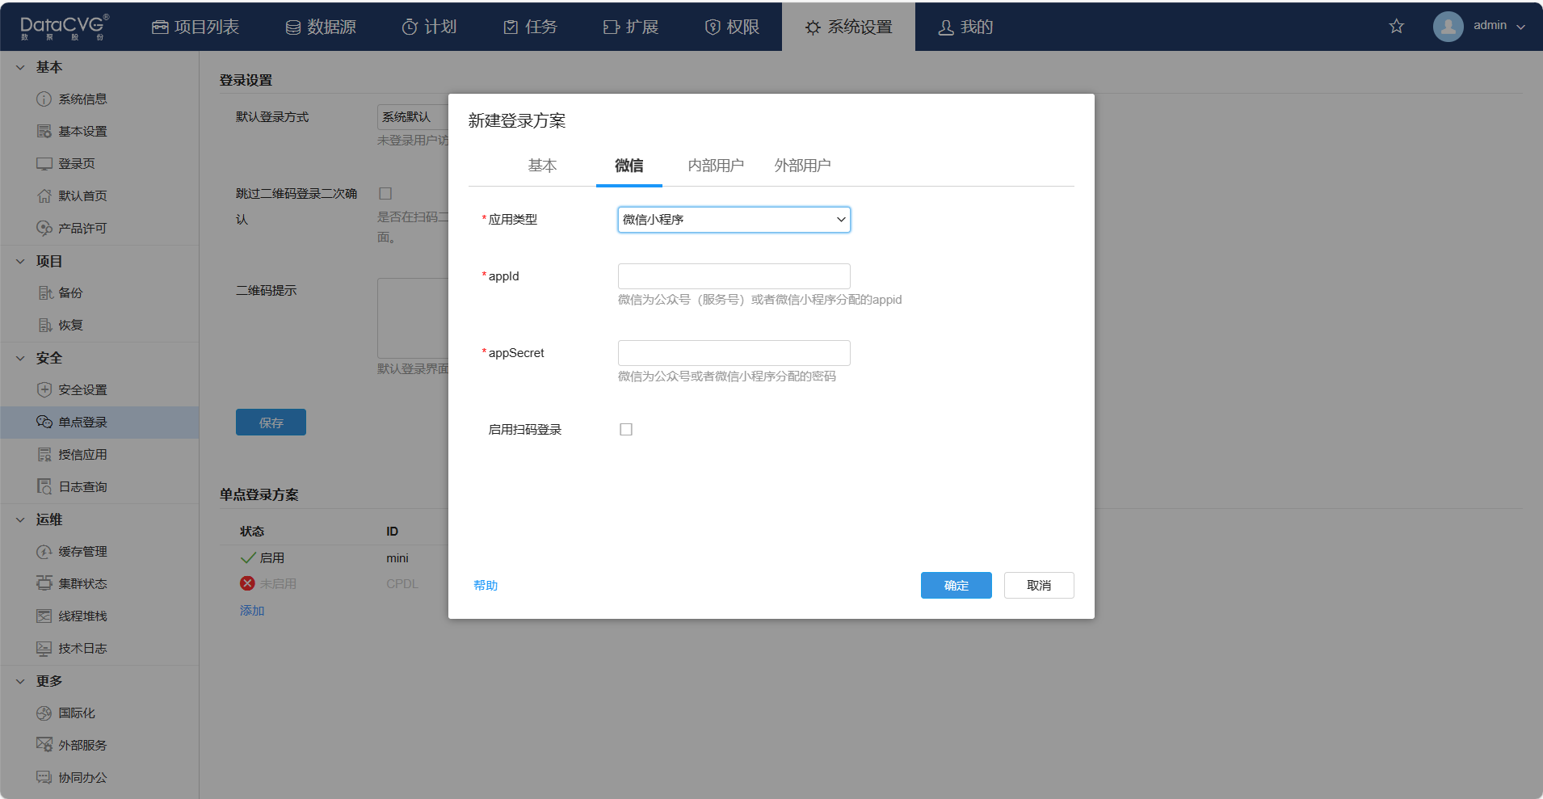The height and width of the screenshot is (799, 1543).
Task: Click the Default Home (默认首页) house icon
Action: point(44,196)
